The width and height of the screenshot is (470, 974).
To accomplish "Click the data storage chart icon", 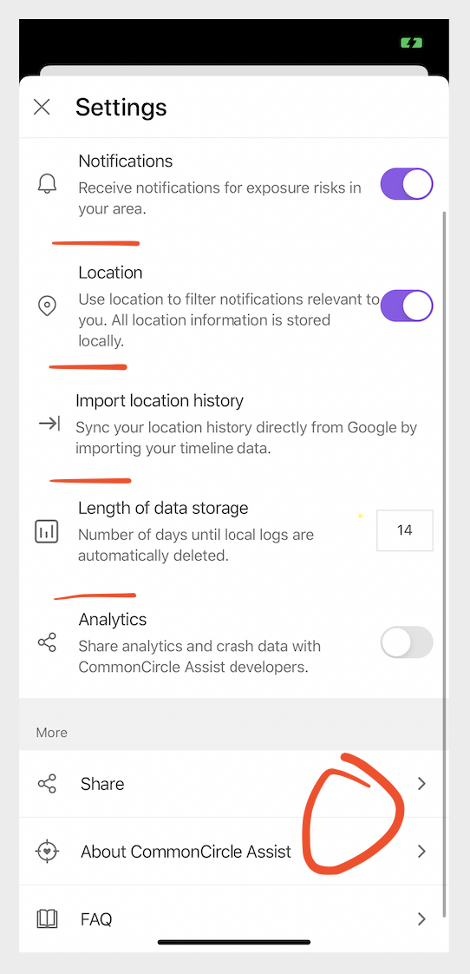I will pos(47,532).
